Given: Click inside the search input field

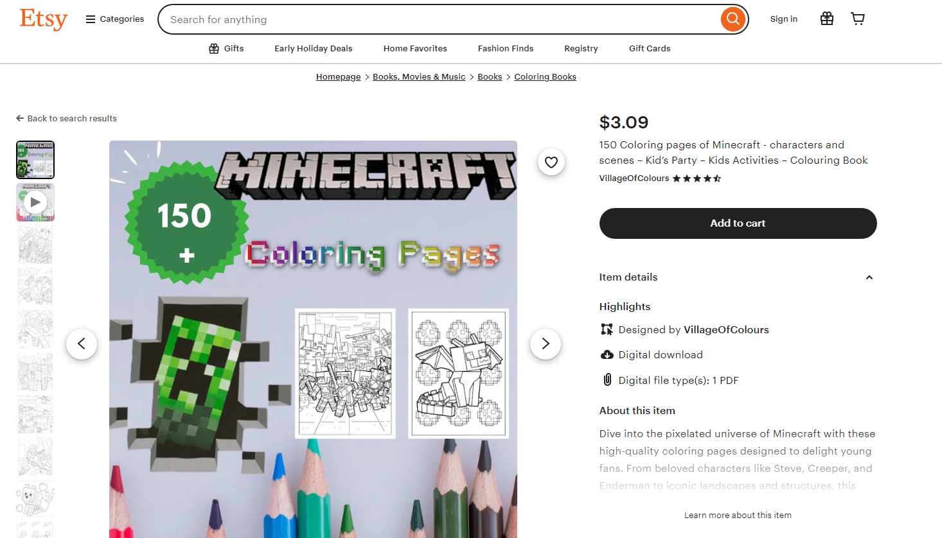Looking at the screenshot, I should [x=386, y=19].
